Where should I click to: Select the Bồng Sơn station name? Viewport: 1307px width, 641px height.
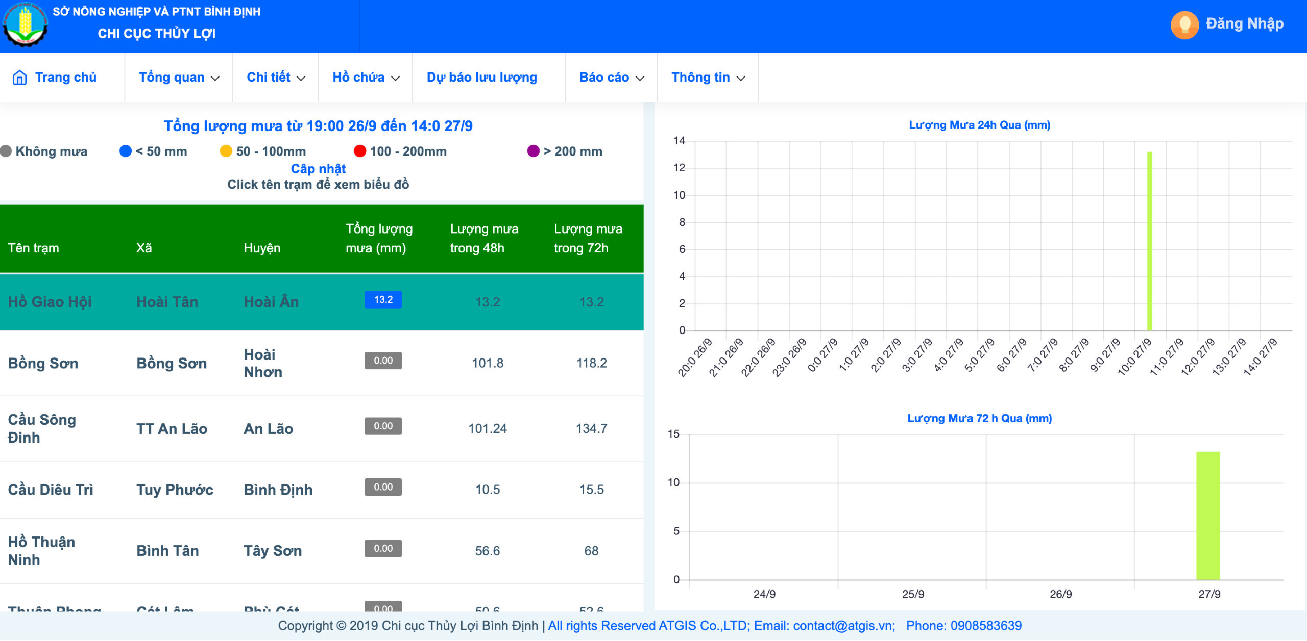click(x=43, y=364)
